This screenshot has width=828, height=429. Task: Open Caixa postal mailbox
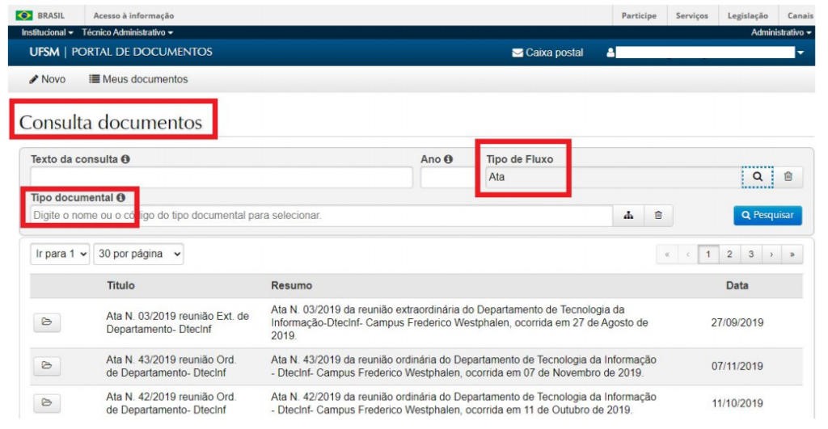[547, 53]
